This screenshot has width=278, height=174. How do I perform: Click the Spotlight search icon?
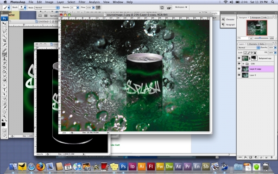(x=273, y=2)
